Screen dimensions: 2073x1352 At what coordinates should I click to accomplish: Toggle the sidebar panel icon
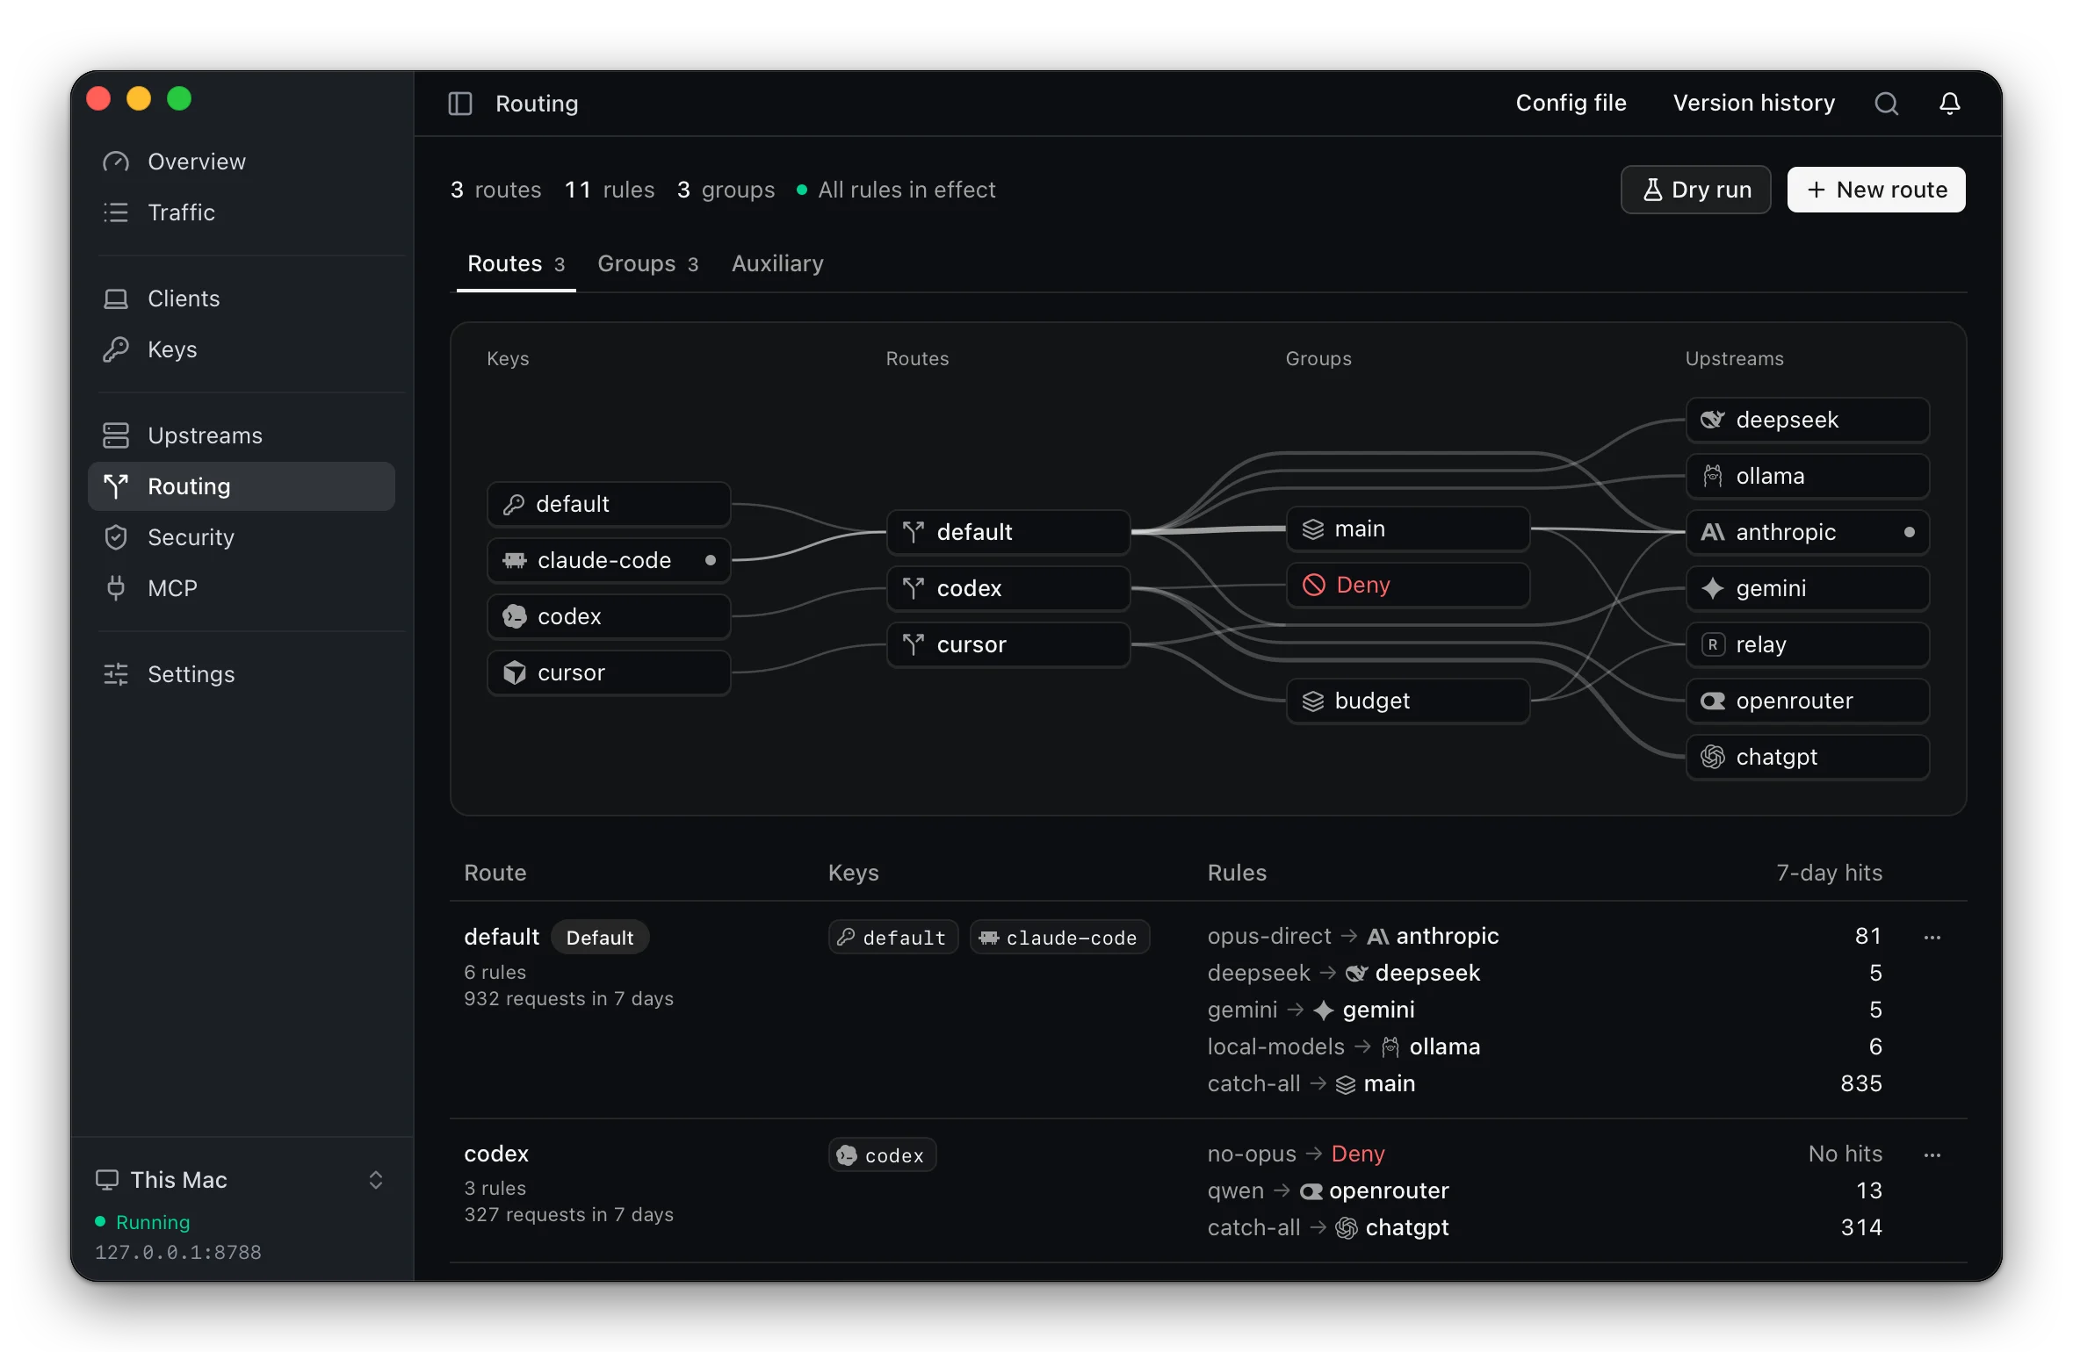460,104
